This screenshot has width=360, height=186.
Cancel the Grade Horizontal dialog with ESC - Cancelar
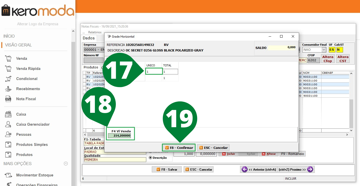213,148
